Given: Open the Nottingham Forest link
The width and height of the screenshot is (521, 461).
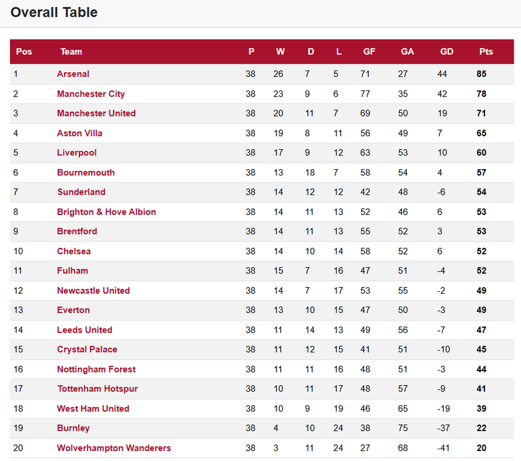Looking at the screenshot, I should click(x=96, y=369).
